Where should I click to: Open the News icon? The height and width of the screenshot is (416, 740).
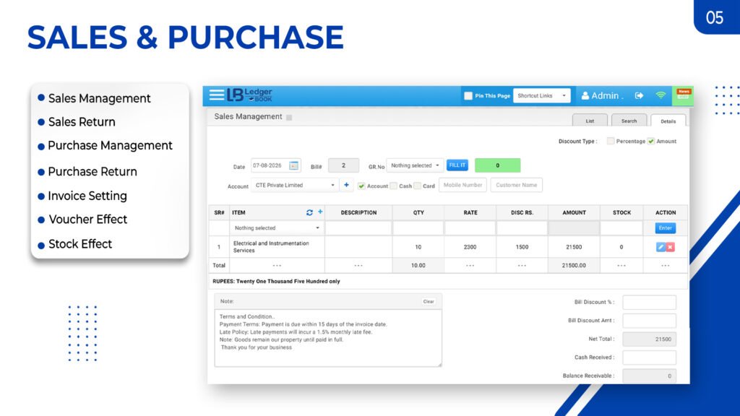[x=684, y=94]
